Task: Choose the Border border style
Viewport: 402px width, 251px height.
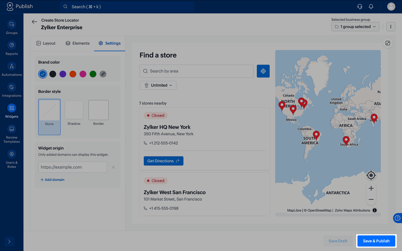Action: coord(99,113)
